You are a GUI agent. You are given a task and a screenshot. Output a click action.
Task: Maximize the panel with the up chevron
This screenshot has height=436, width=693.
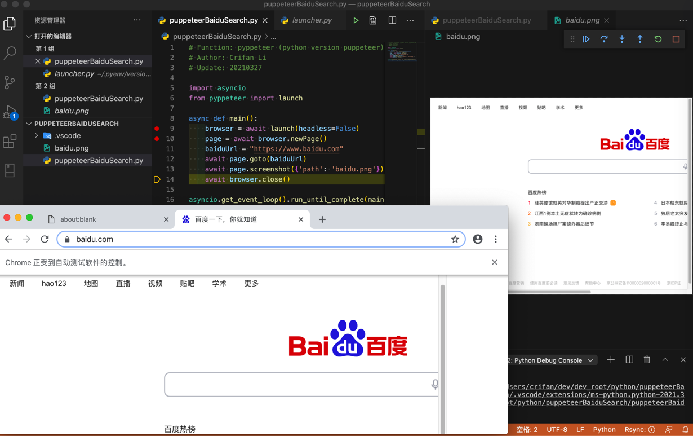coord(665,360)
